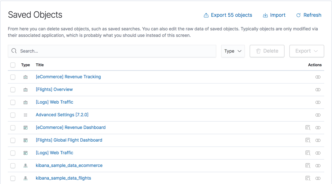Viewport: 332px width, 184px height.
Task: Open the Advanced Settings [7.2.0] link
Action: pos(62,115)
